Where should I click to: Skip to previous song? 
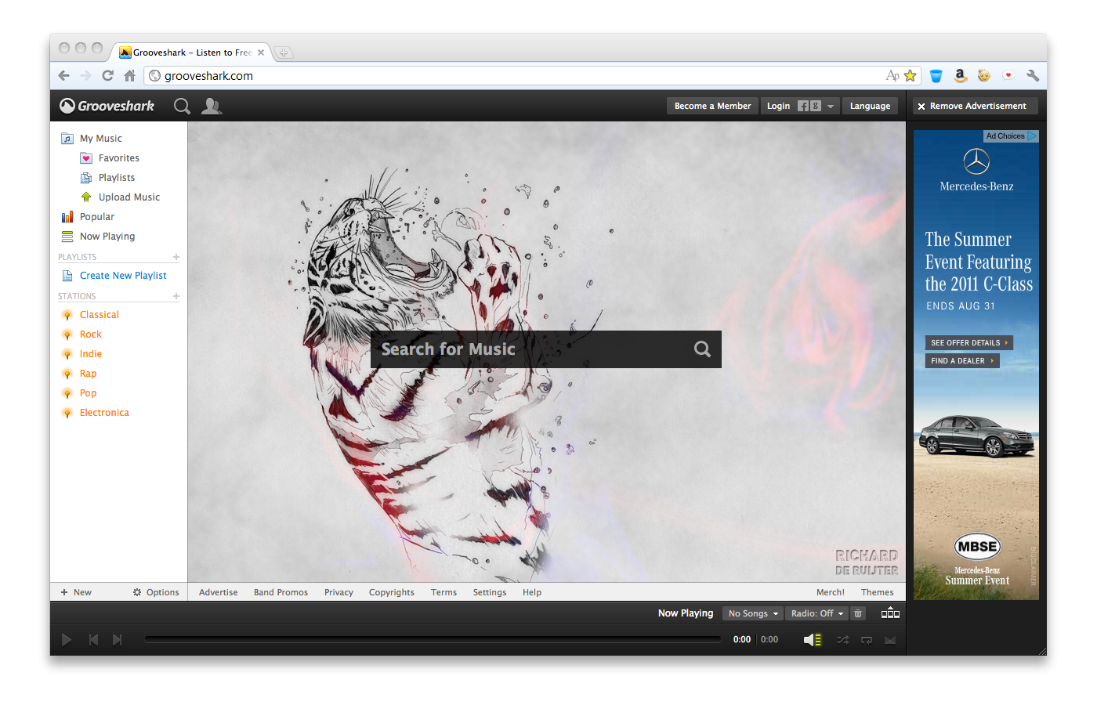click(x=93, y=640)
